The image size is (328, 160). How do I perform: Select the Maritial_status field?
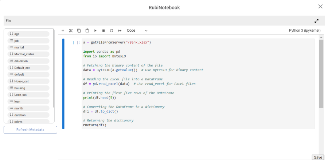pyautogui.click(x=28, y=54)
